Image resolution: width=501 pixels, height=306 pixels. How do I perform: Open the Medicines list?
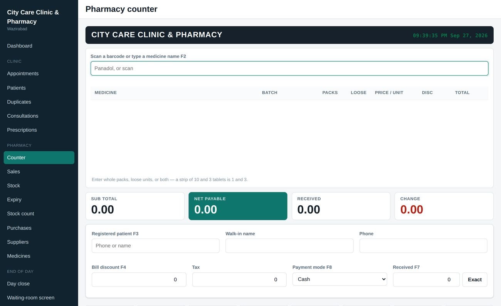pos(39,256)
